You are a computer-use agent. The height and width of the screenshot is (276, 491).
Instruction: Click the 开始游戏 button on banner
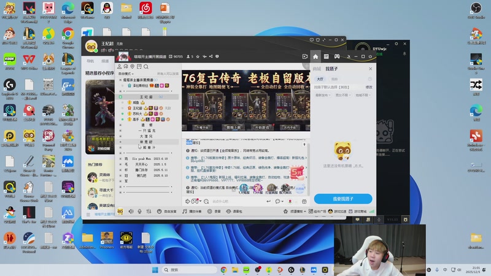pos(262,128)
